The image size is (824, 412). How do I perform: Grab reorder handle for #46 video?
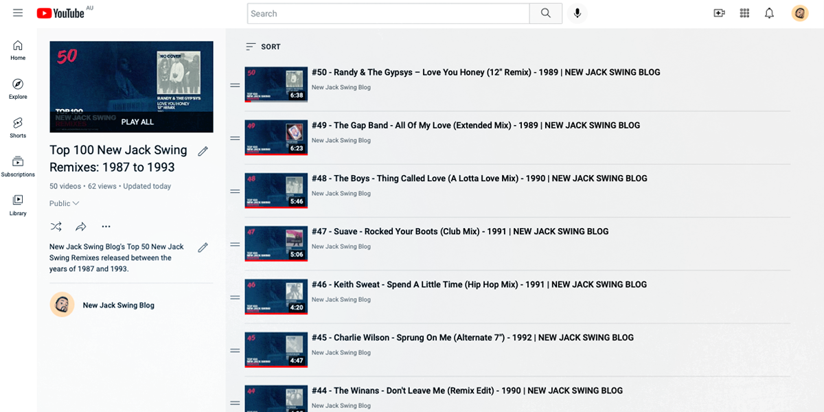coord(235,297)
